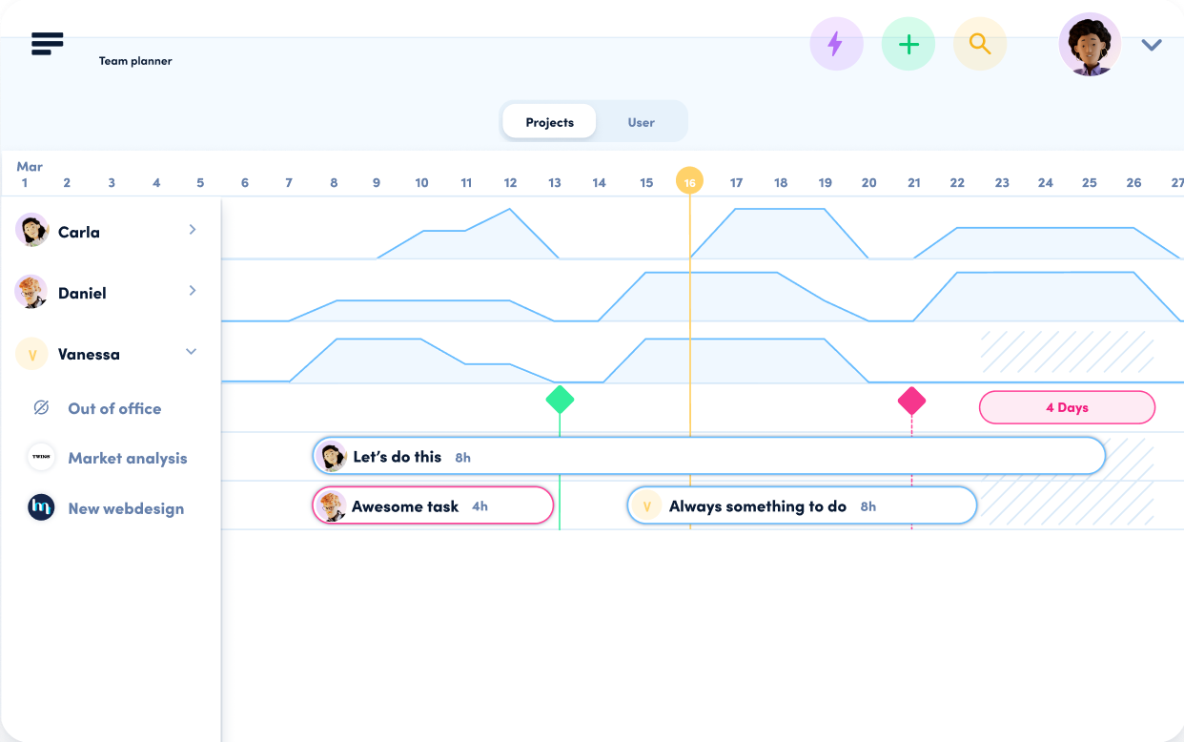Switch to the User tab
Viewport: 1184px width, 742px height.
tap(641, 122)
